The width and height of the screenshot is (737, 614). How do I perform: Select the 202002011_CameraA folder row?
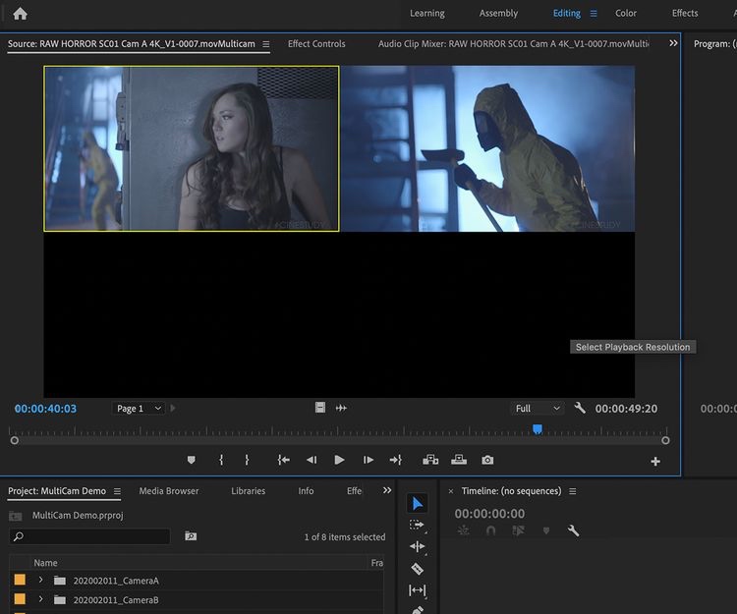click(x=197, y=581)
